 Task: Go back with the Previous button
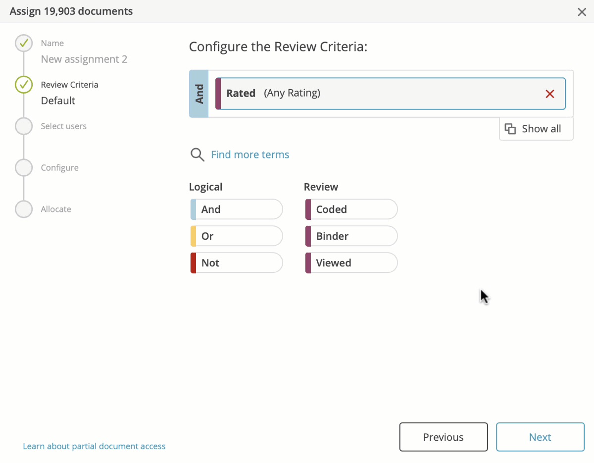pyautogui.click(x=444, y=437)
